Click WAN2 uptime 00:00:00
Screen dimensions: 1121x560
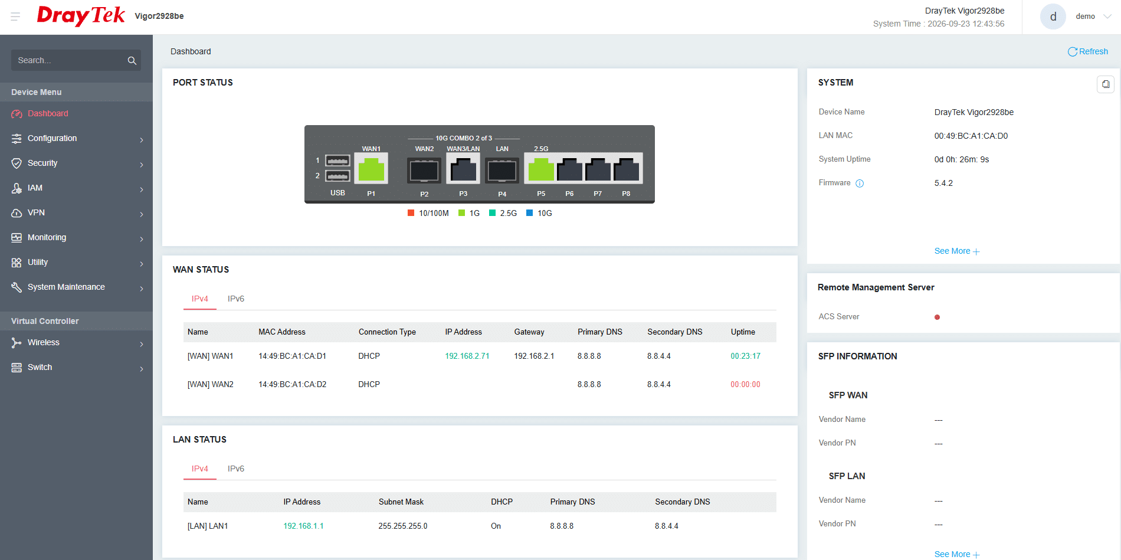[x=745, y=385]
